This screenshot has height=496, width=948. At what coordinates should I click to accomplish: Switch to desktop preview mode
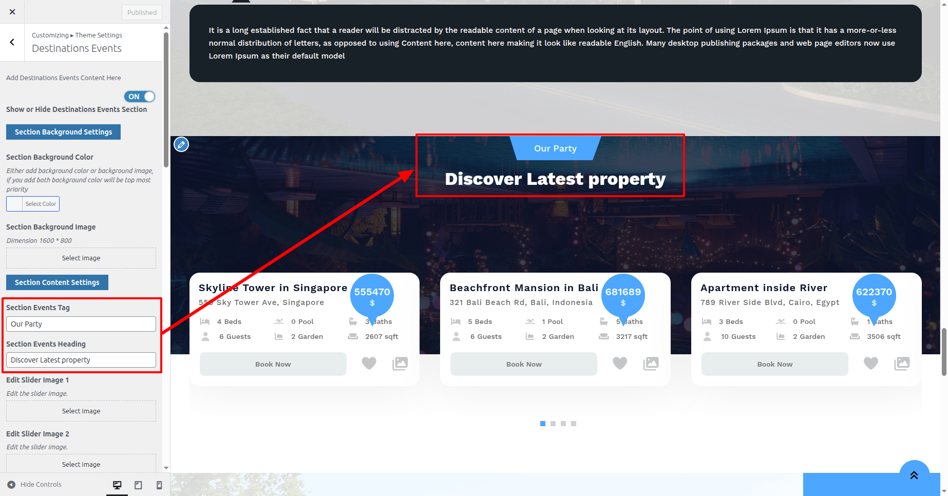pyautogui.click(x=117, y=485)
